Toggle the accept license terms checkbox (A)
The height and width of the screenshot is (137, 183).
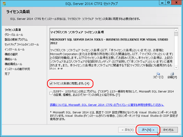pos(51,84)
